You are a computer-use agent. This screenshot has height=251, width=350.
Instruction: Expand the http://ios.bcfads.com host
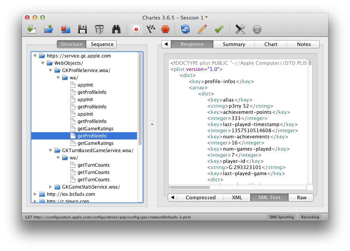(x=35, y=194)
